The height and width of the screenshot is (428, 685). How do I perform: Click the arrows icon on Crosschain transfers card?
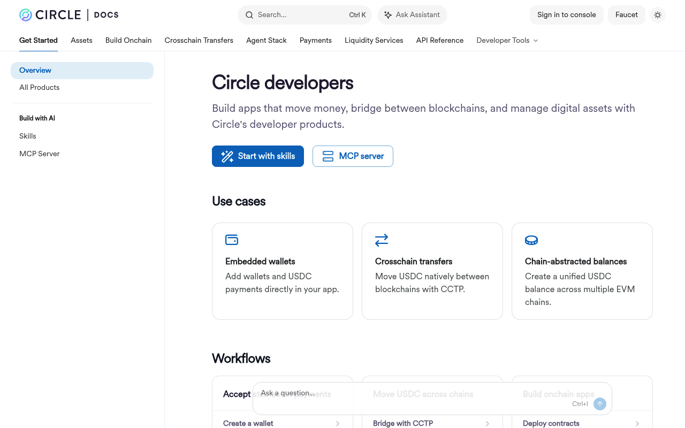[x=382, y=240]
